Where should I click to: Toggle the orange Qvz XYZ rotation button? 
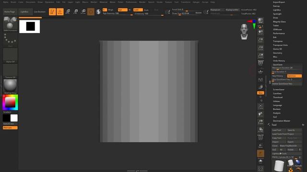coord(260,93)
